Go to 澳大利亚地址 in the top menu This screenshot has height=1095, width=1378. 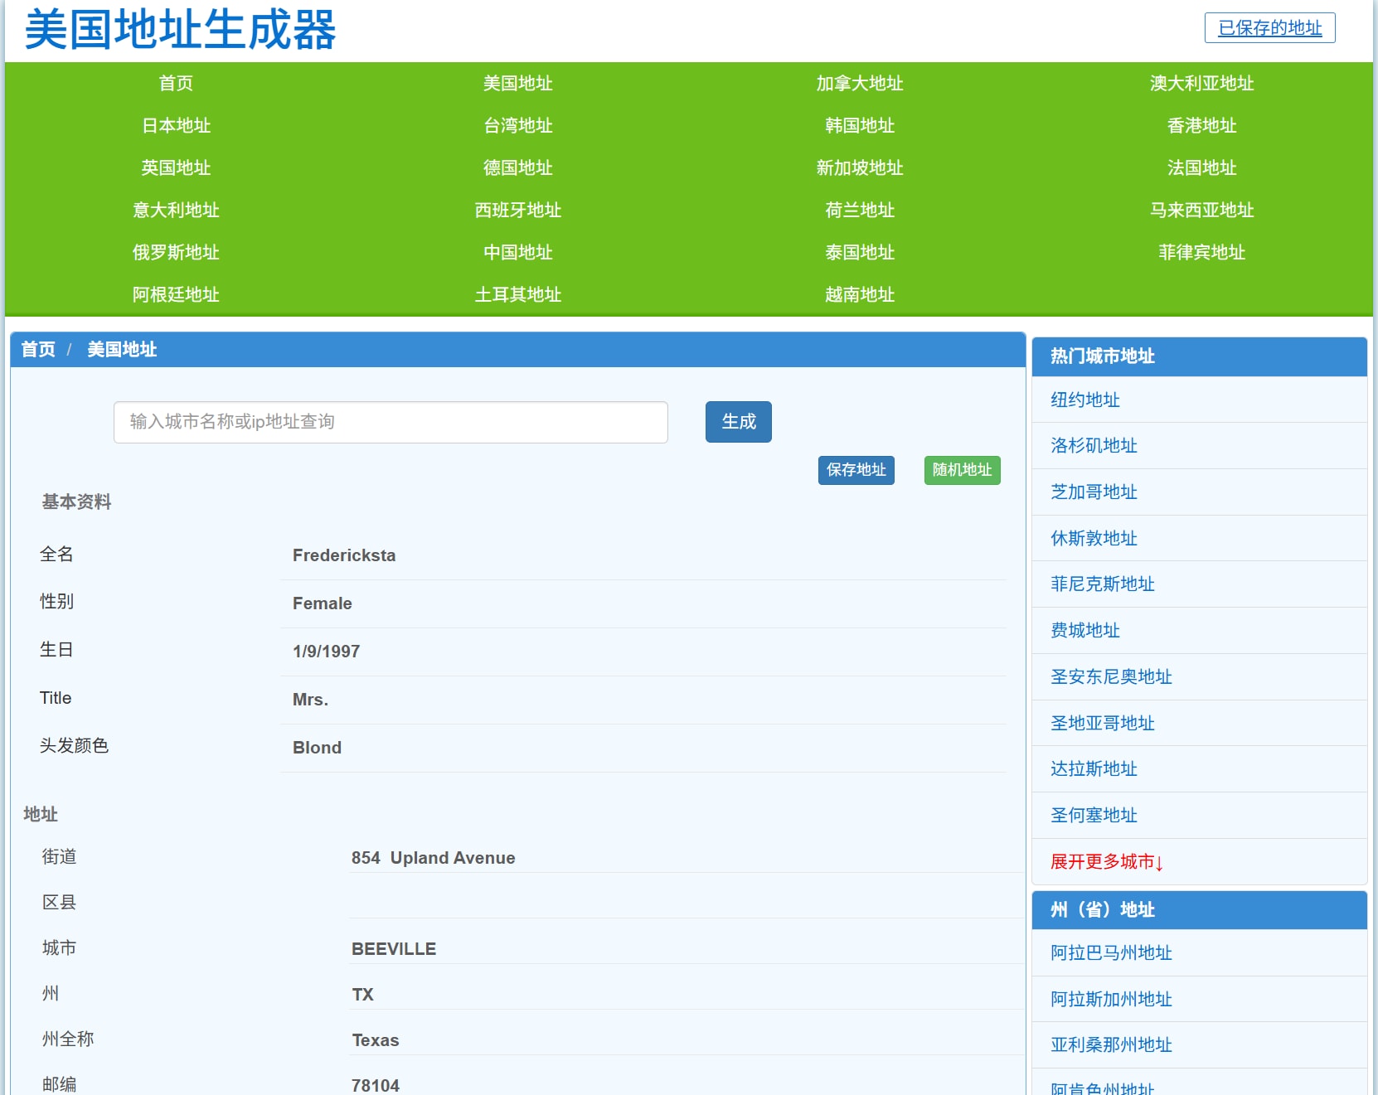[x=1201, y=84]
